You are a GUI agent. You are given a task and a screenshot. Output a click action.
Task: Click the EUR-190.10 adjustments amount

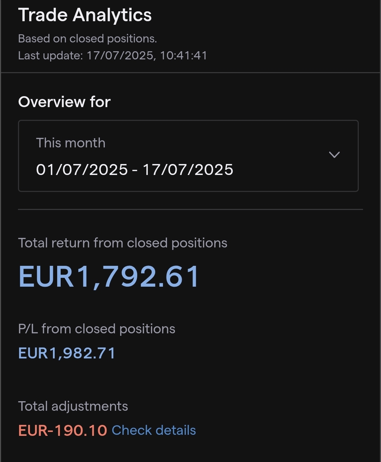[x=62, y=431]
